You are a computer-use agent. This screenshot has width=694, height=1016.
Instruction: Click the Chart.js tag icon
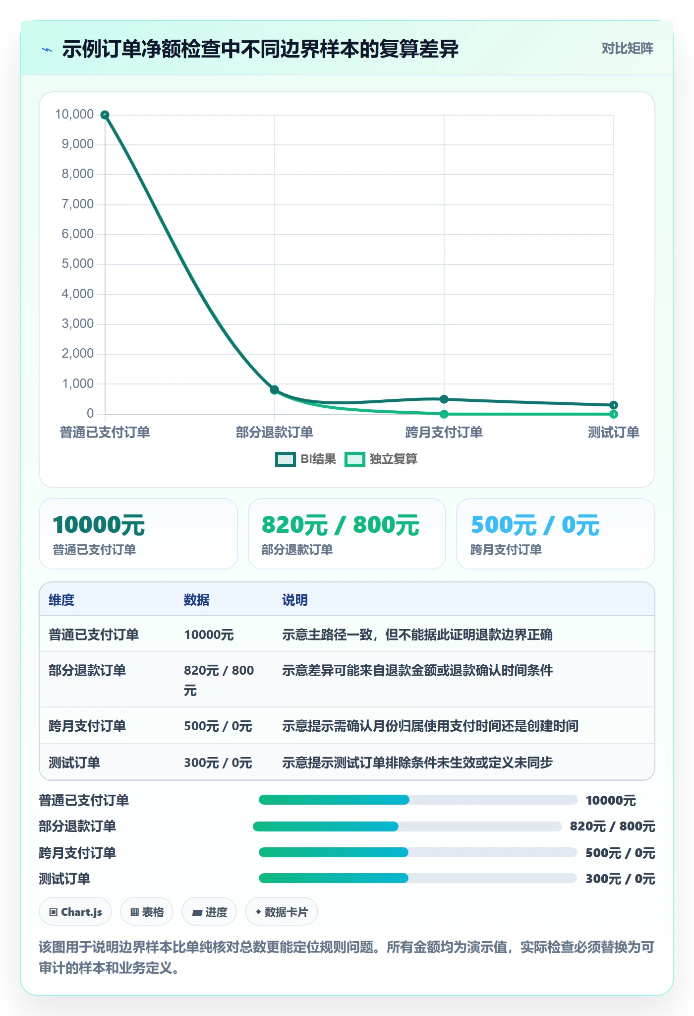[54, 912]
